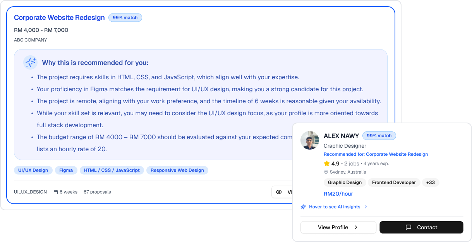Viewport: 472px width, 242px height.
Task: Click the View Profile arrow chevron
Action: pyautogui.click(x=356, y=227)
